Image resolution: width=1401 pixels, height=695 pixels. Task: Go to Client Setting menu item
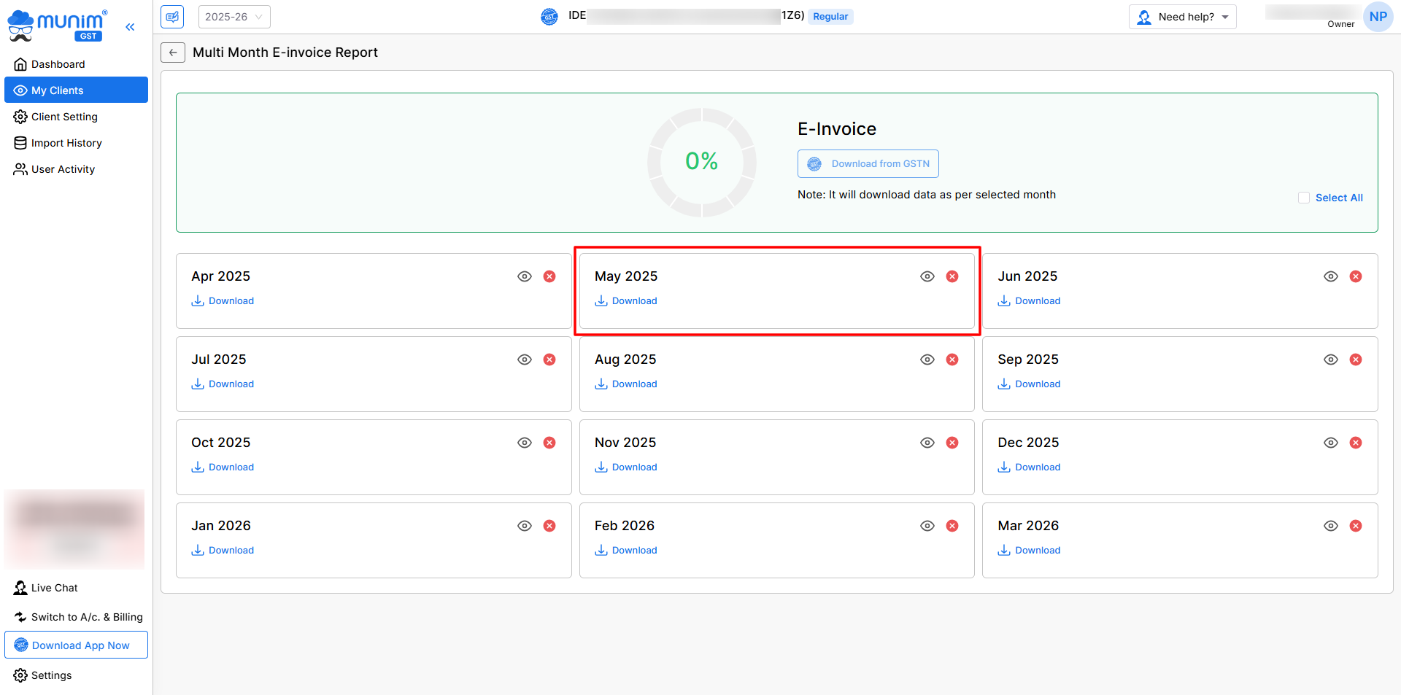point(64,117)
